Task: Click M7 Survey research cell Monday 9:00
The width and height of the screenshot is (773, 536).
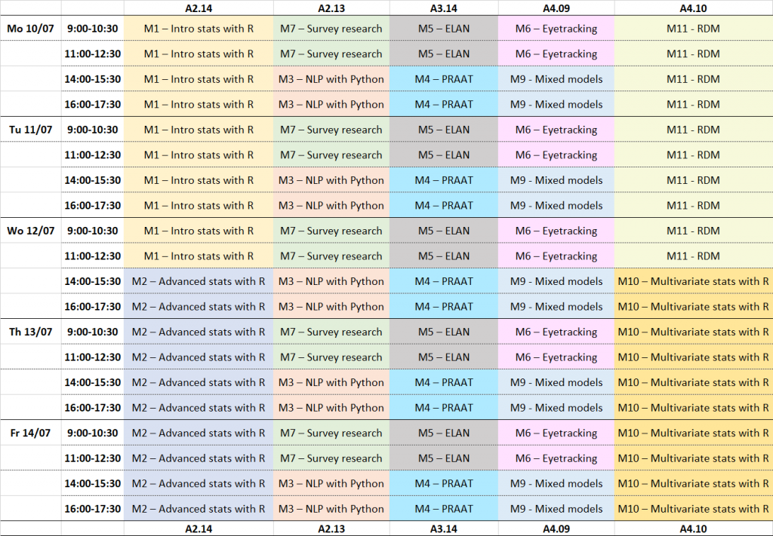Action: tap(331, 29)
